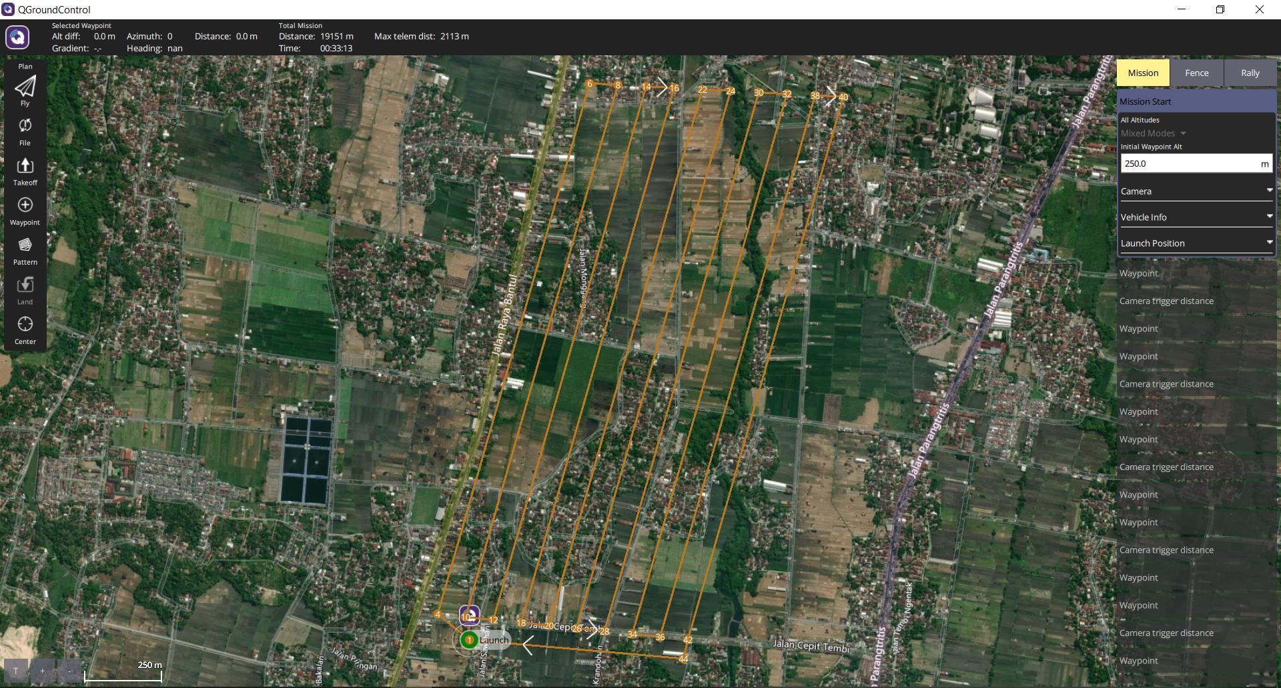The width and height of the screenshot is (1281, 688).
Task: Select the green Launch marker on map
Action: (x=469, y=640)
